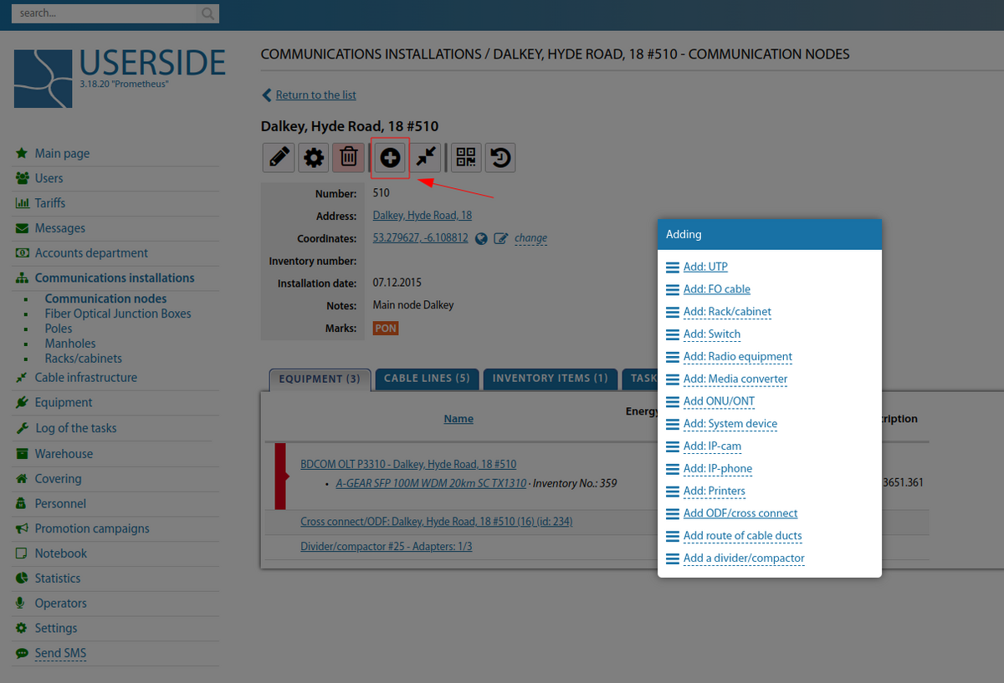Viewport: 1004px width, 683px height.
Task: Follow the "Return to the list" link
Action: (316, 94)
